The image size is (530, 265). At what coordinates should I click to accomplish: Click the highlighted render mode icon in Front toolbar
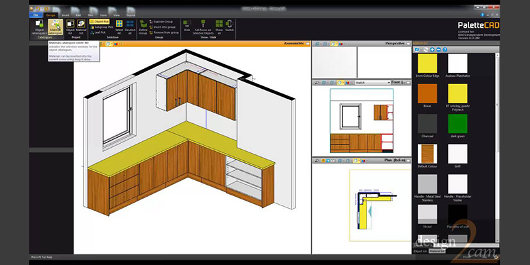[x=340, y=82]
